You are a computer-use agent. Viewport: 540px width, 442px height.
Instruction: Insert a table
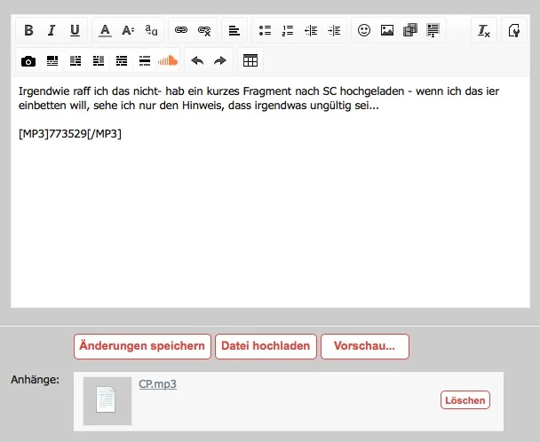point(250,61)
